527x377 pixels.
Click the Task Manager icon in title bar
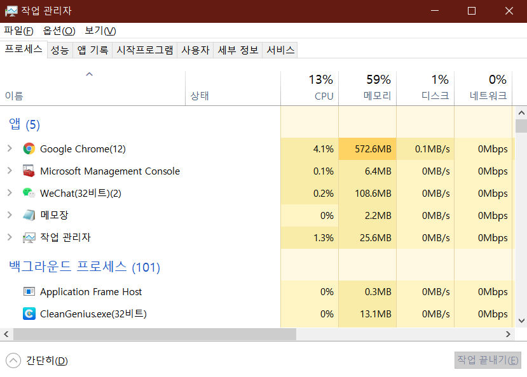[x=11, y=11]
